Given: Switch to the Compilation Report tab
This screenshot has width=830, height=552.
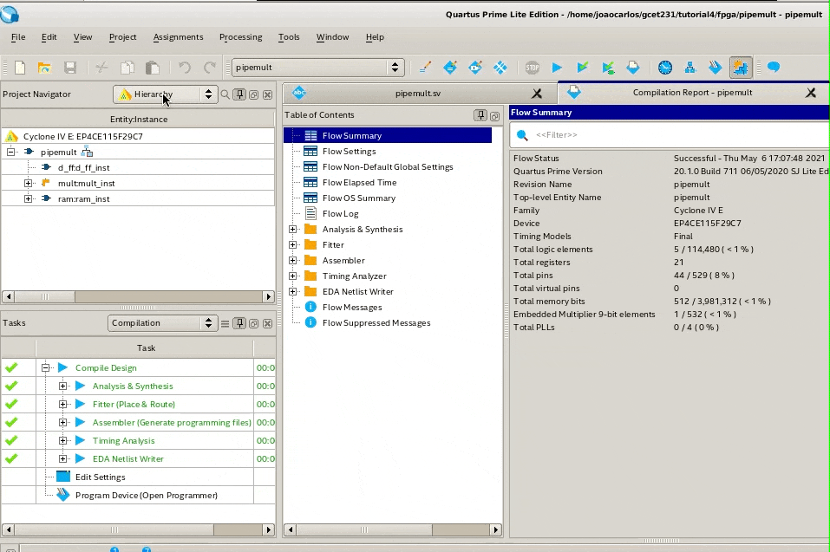Looking at the screenshot, I should (692, 93).
